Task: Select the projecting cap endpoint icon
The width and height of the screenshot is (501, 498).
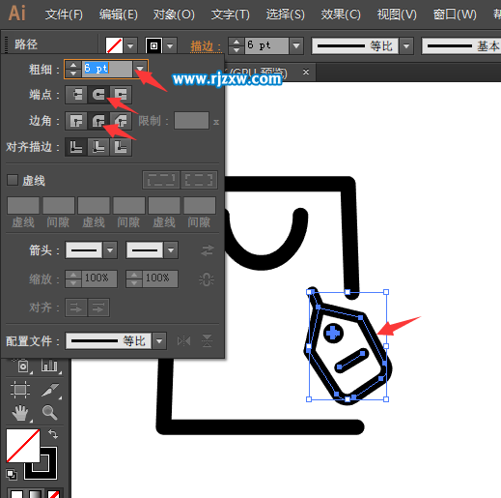Action: 121,95
